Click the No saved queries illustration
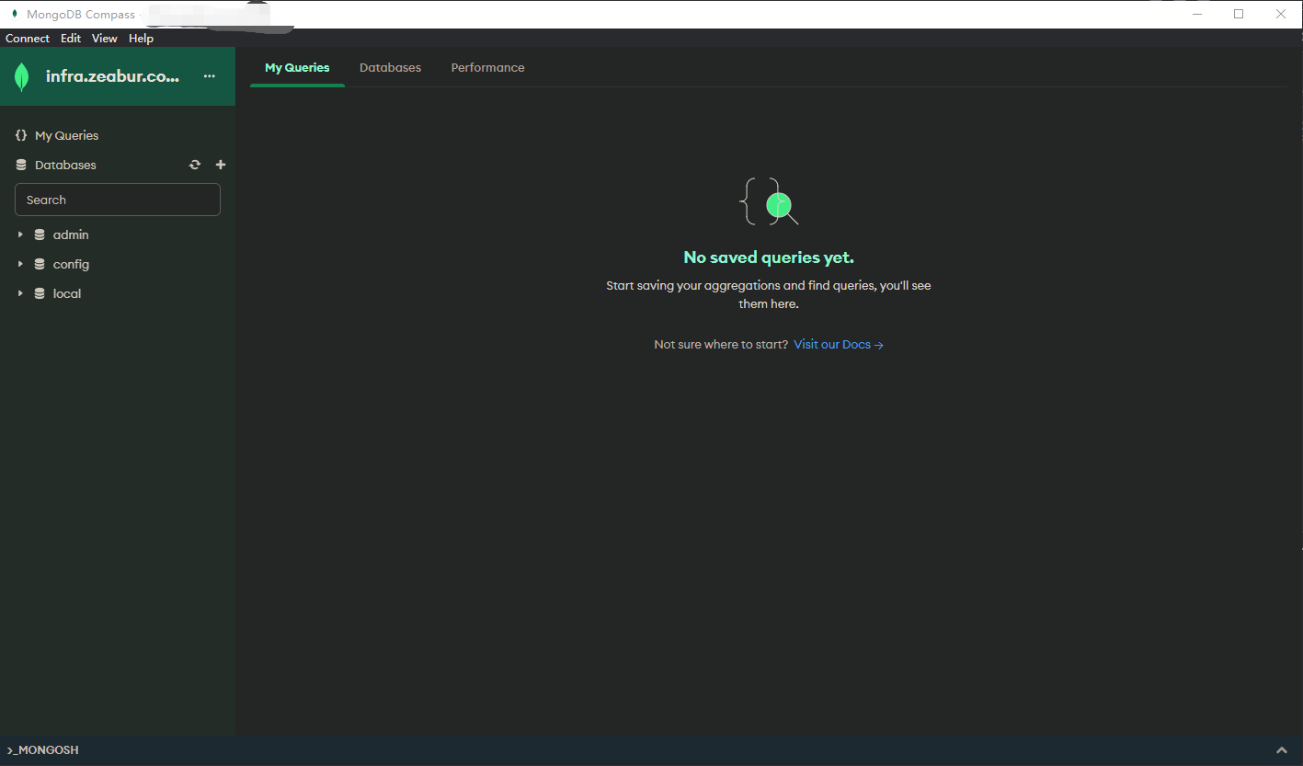The image size is (1303, 766). pyautogui.click(x=769, y=201)
